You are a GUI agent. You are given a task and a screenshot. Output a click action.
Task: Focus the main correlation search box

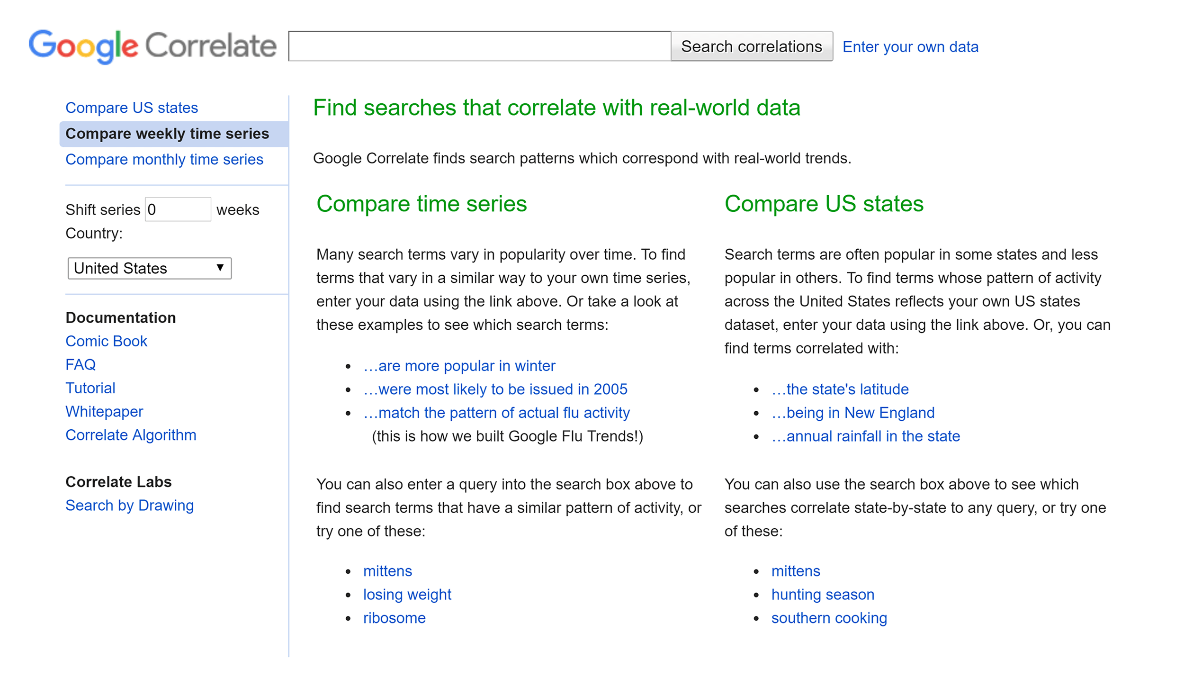coord(480,46)
